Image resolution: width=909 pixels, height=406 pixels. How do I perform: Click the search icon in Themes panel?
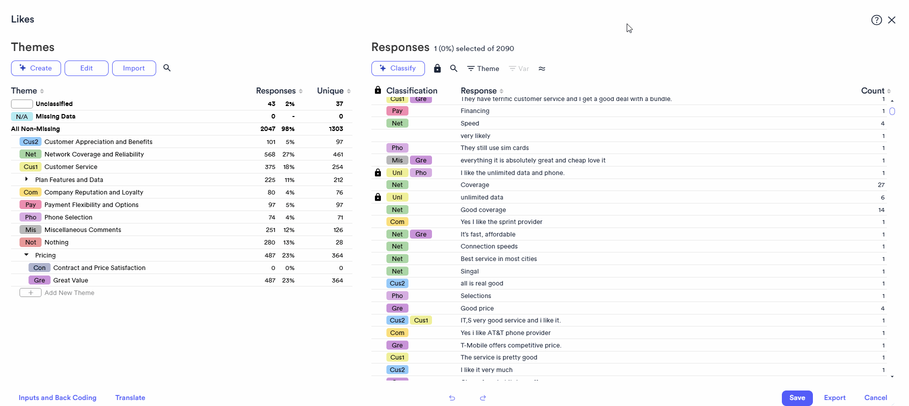coord(167,68)
